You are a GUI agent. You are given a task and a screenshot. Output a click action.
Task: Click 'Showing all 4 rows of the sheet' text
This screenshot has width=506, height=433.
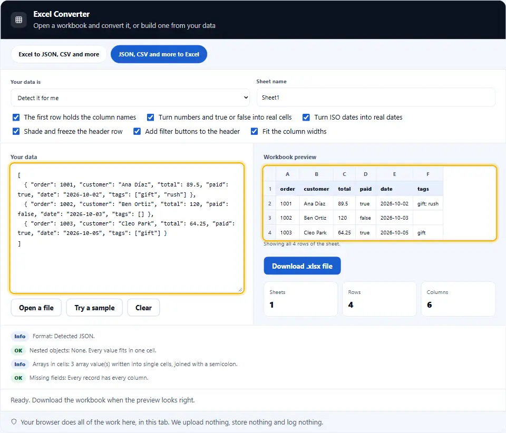(301, 244)
